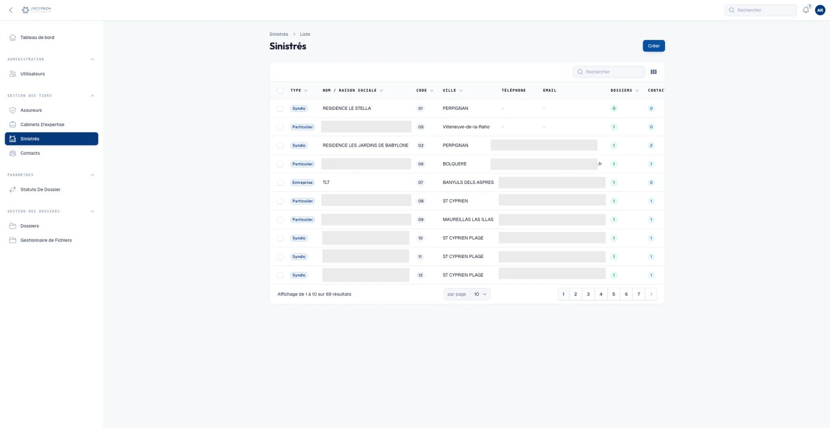Check the ST CYPRIEN code 08 row checkbox

coord(280,201)
